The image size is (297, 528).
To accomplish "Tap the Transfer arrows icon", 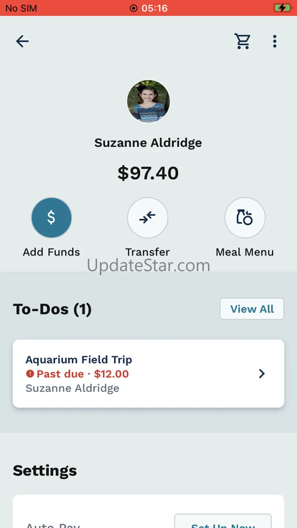I will pos(147,217).
